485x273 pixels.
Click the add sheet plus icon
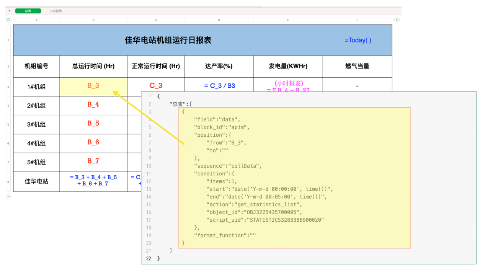(9, 11)
